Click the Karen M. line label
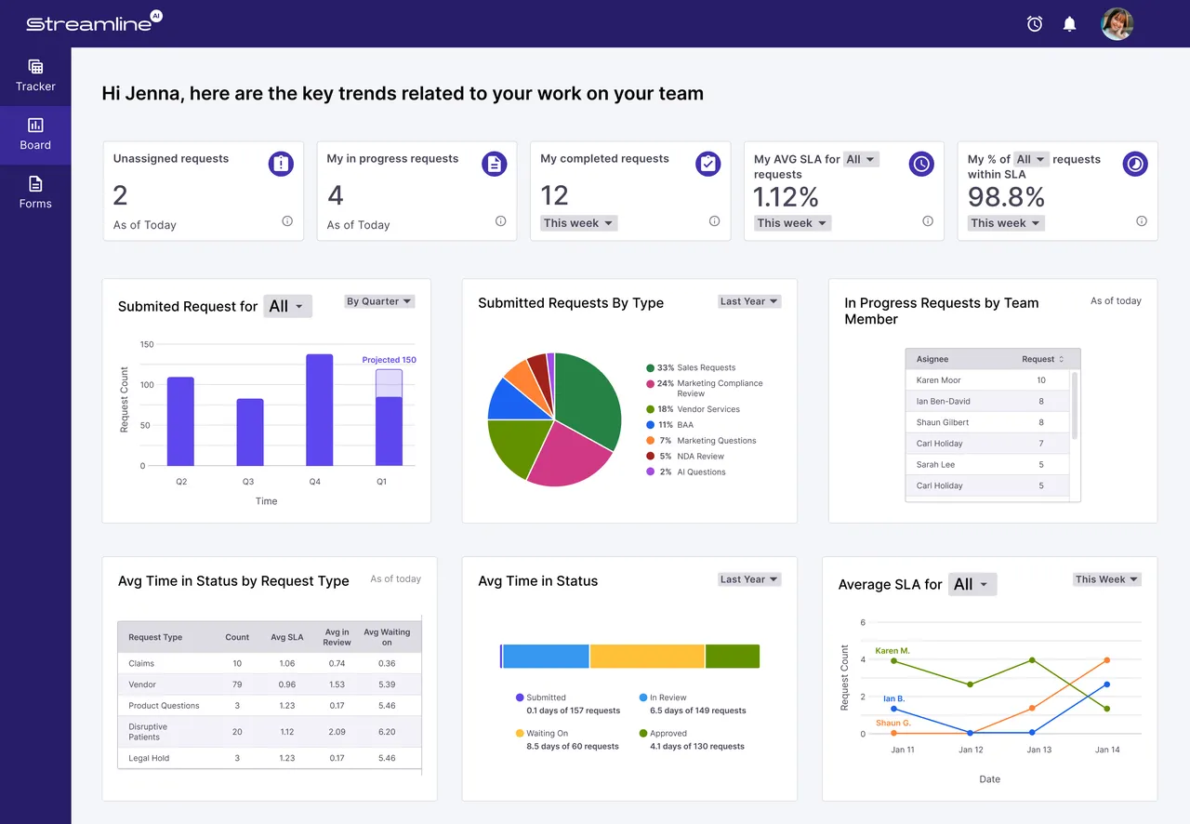The image size is (1190, 824). [x=892, y=651]
